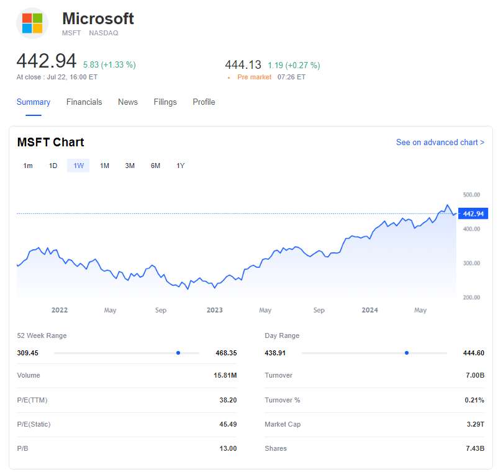Switch to the Financials tab
The image size is (498, 475).
(84, 102)
